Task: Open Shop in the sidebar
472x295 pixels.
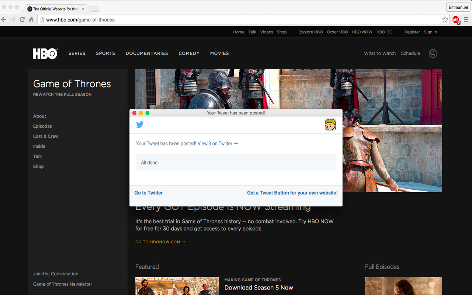Action: [38, 167]
